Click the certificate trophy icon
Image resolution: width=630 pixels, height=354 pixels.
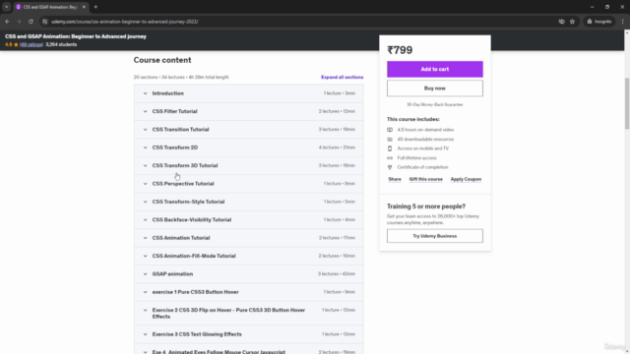click(390, 167)
